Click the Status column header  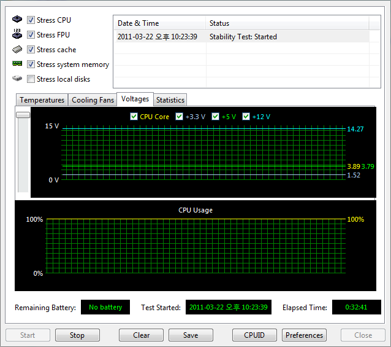click(x=287, y=23)
